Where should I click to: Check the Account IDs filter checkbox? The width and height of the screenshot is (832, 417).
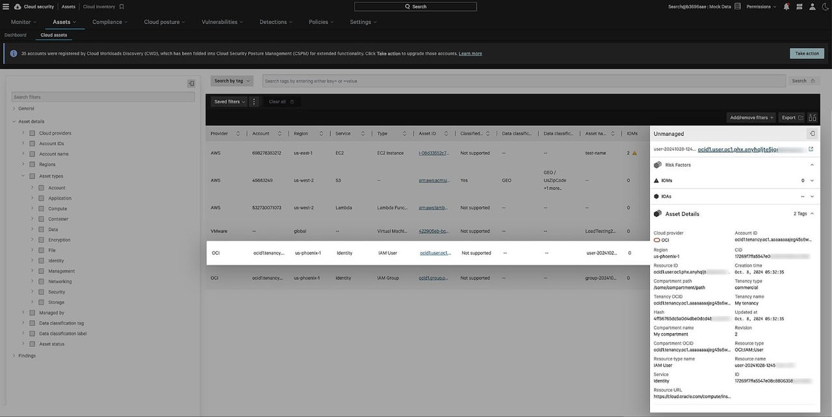click(32, 144)
